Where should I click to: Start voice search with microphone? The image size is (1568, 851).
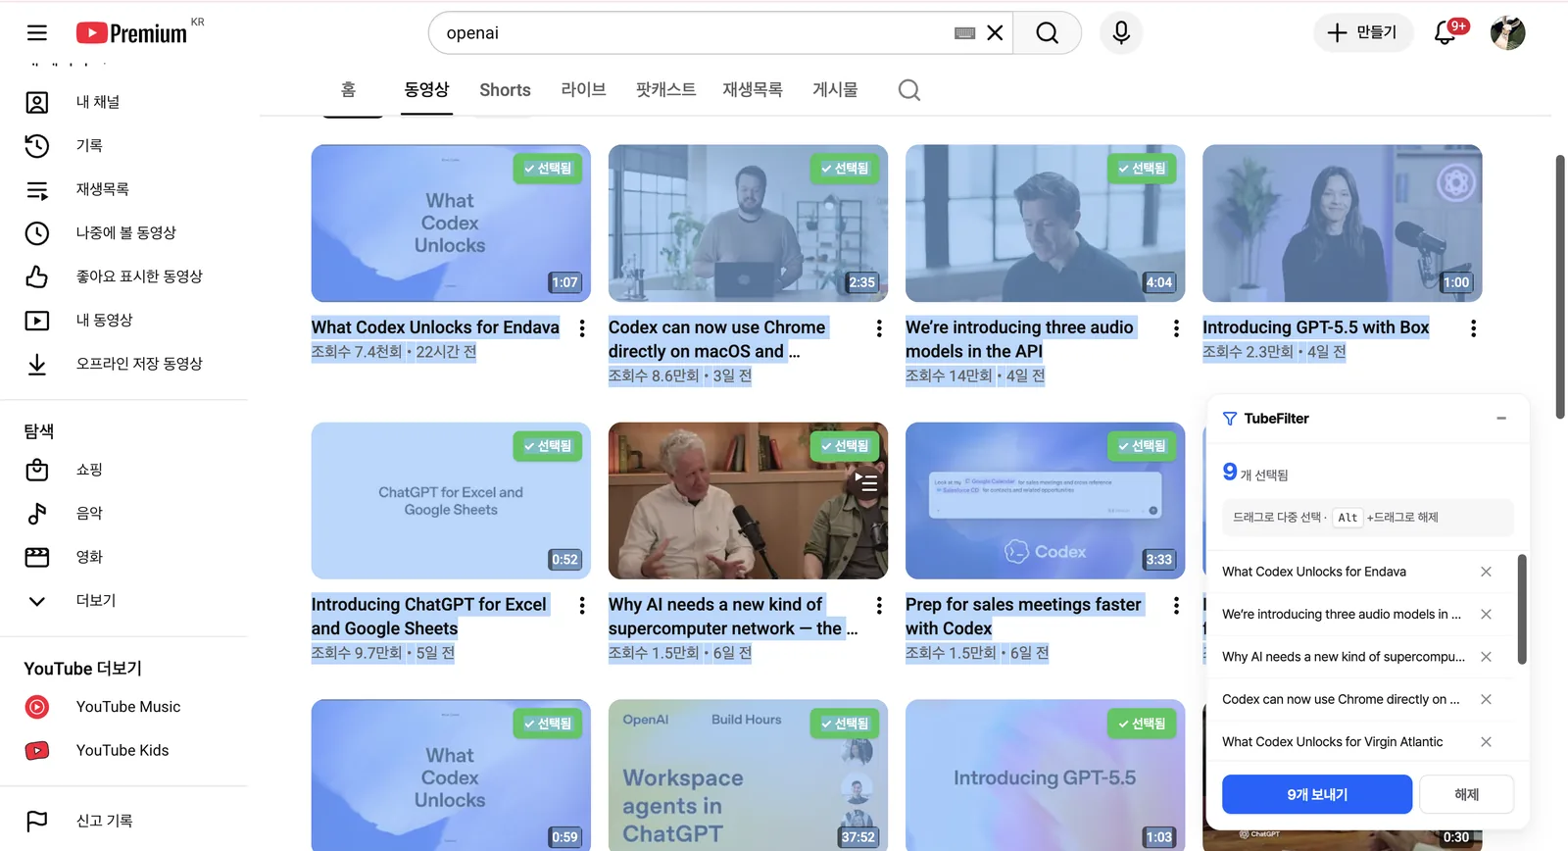[1121, 33]
